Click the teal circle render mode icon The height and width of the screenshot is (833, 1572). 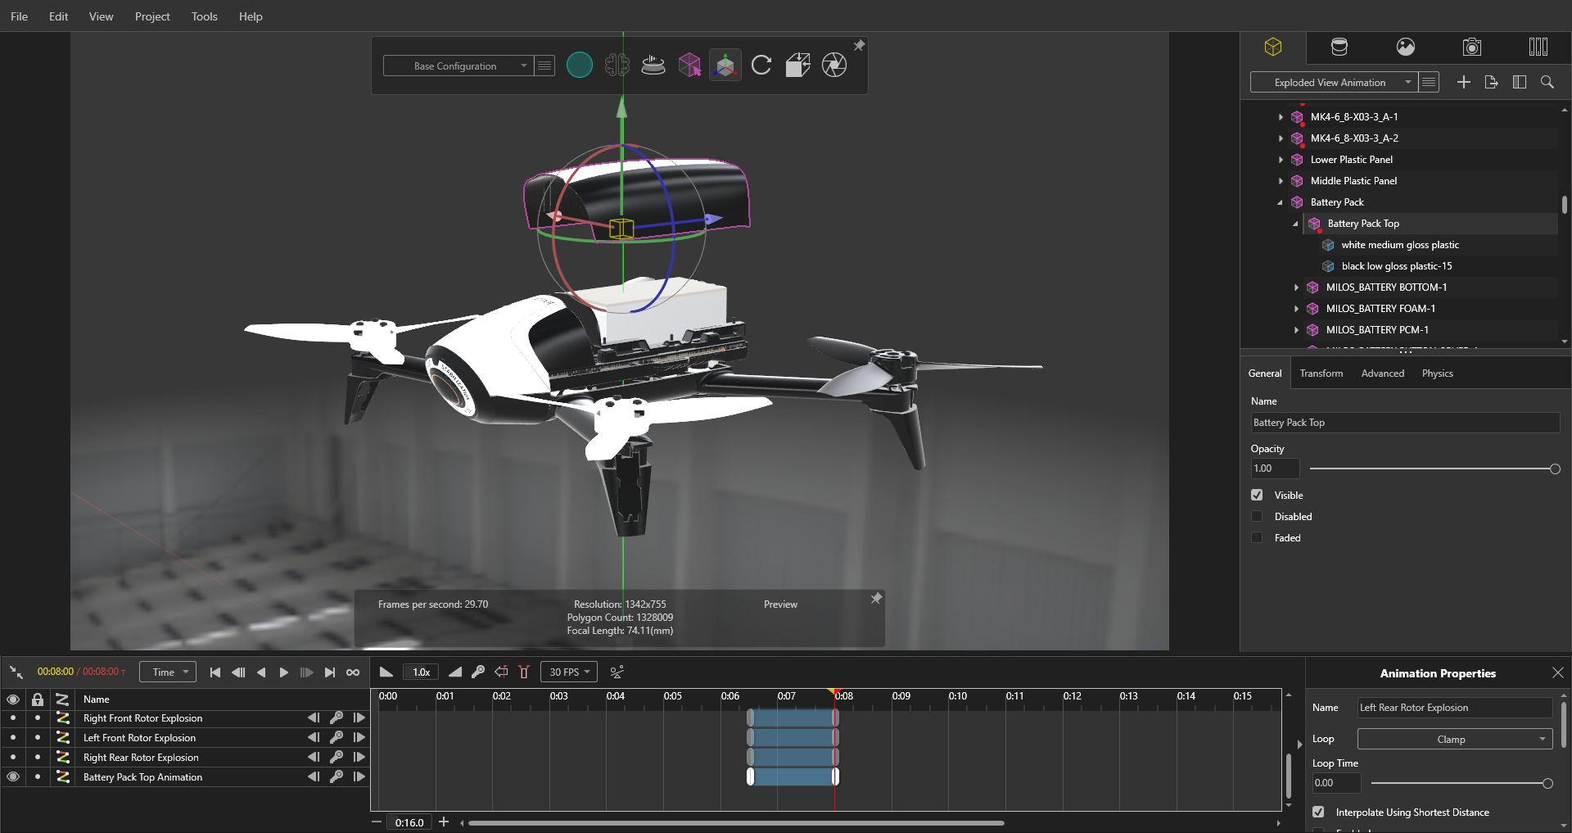(x=579, y=65)
